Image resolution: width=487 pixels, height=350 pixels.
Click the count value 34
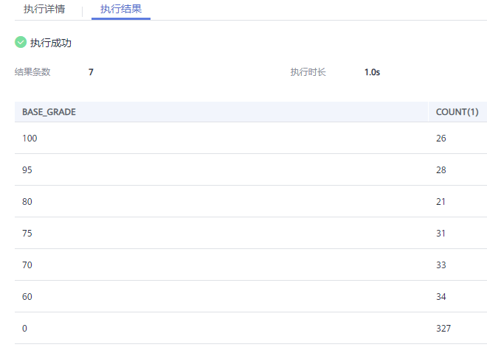(441, 297)
